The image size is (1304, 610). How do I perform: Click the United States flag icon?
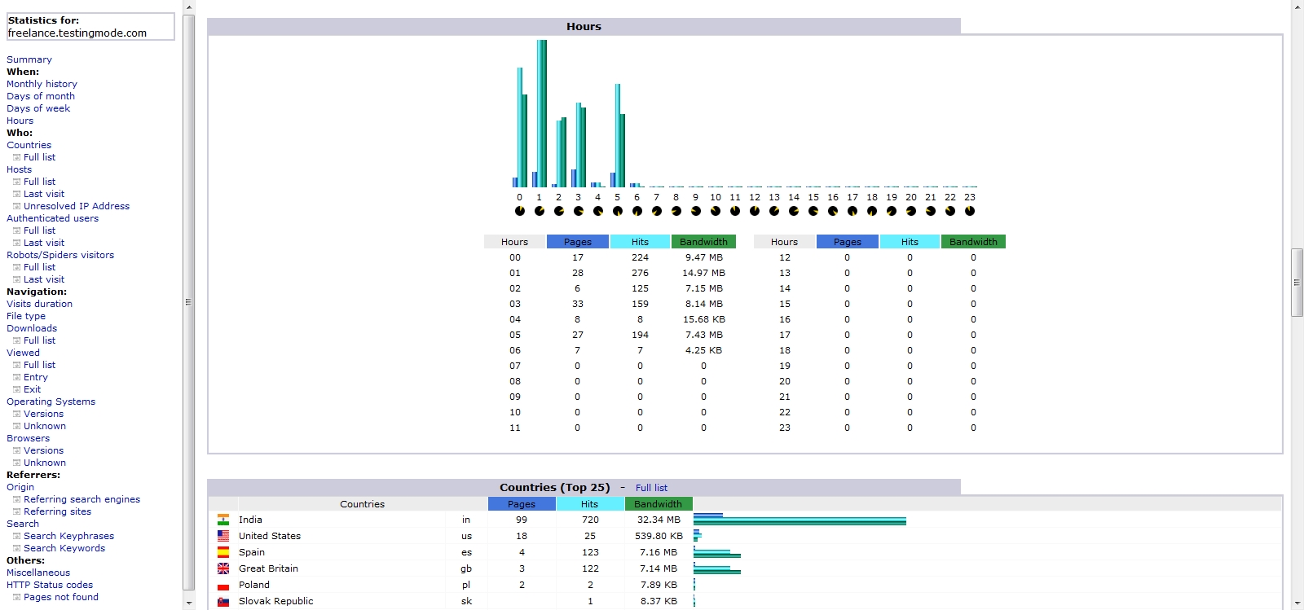click(x=222, y=536)
